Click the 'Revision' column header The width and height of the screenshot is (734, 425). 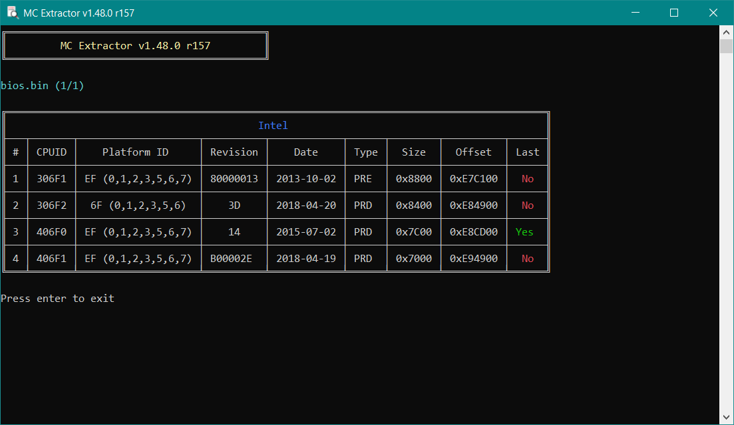tap(234, 152)
